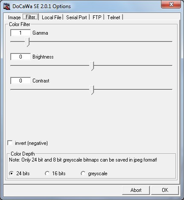The image size is (184, 200).
Task: Click the Gamma value input field
Action: (20, 33)
